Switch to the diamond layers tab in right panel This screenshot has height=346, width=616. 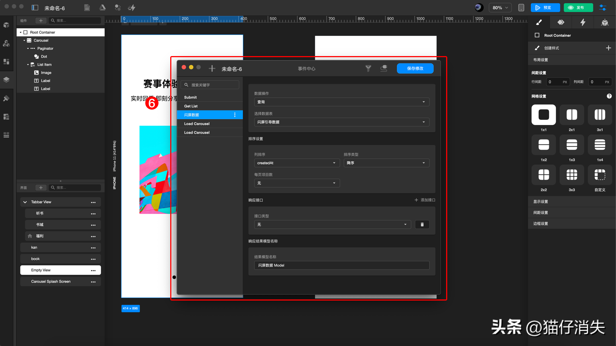pyautogui.click(x=561, y=22)
